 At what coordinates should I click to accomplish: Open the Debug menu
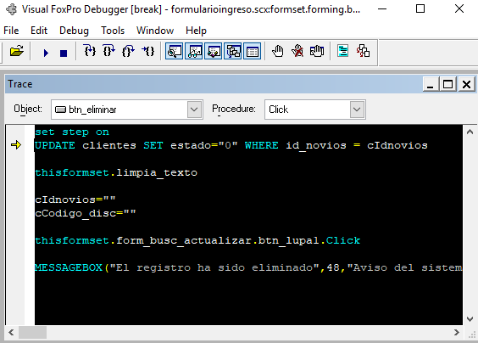point(74,31)
